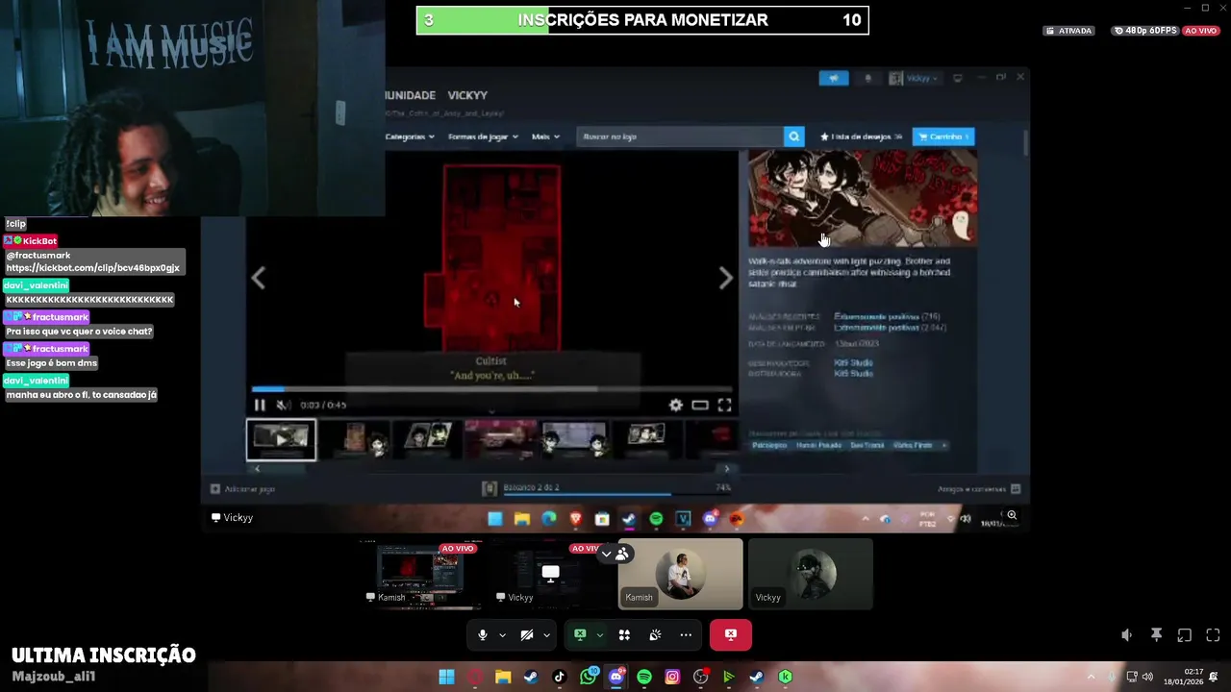
Task: Seek along the trailer progress bar
Action: [490, 389]
